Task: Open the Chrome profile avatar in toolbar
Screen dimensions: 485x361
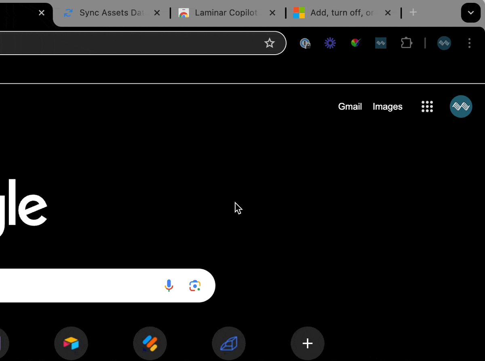Action: point(444,43)
